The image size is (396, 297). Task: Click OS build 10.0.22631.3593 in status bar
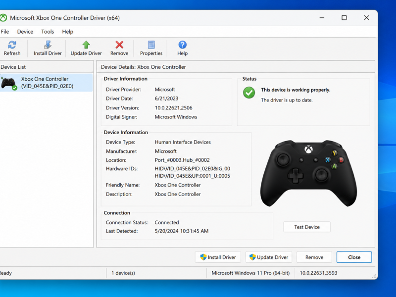pyautogui.click(x=318, y=273)
